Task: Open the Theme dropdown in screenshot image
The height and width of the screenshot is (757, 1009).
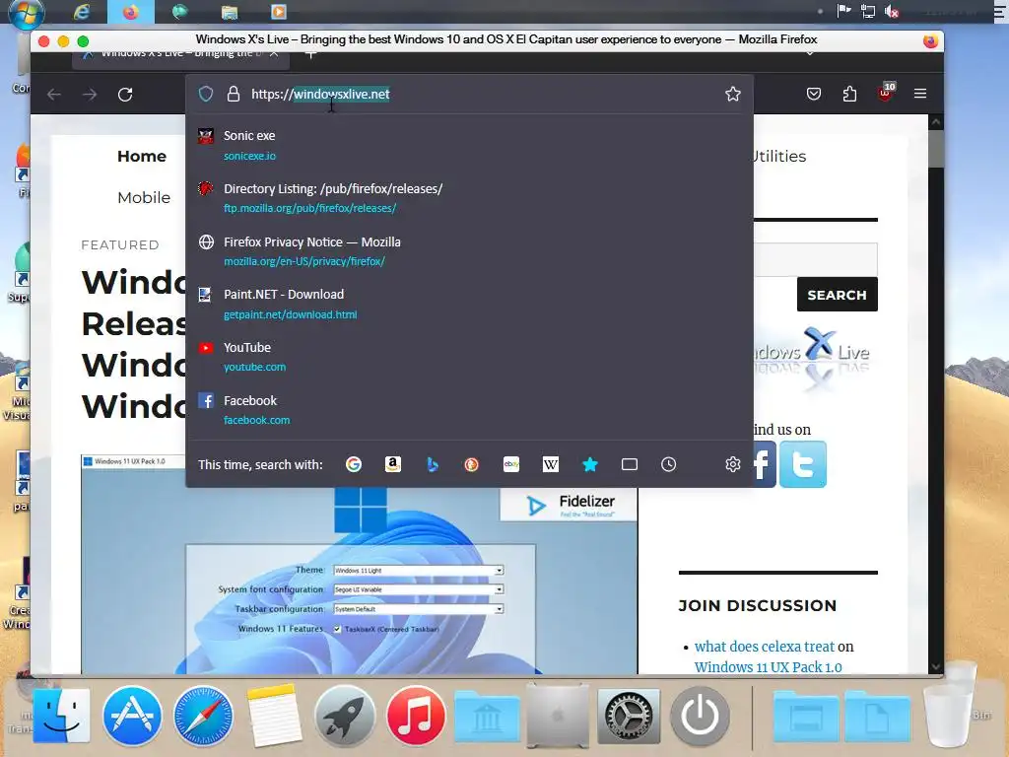Action: 418,571
